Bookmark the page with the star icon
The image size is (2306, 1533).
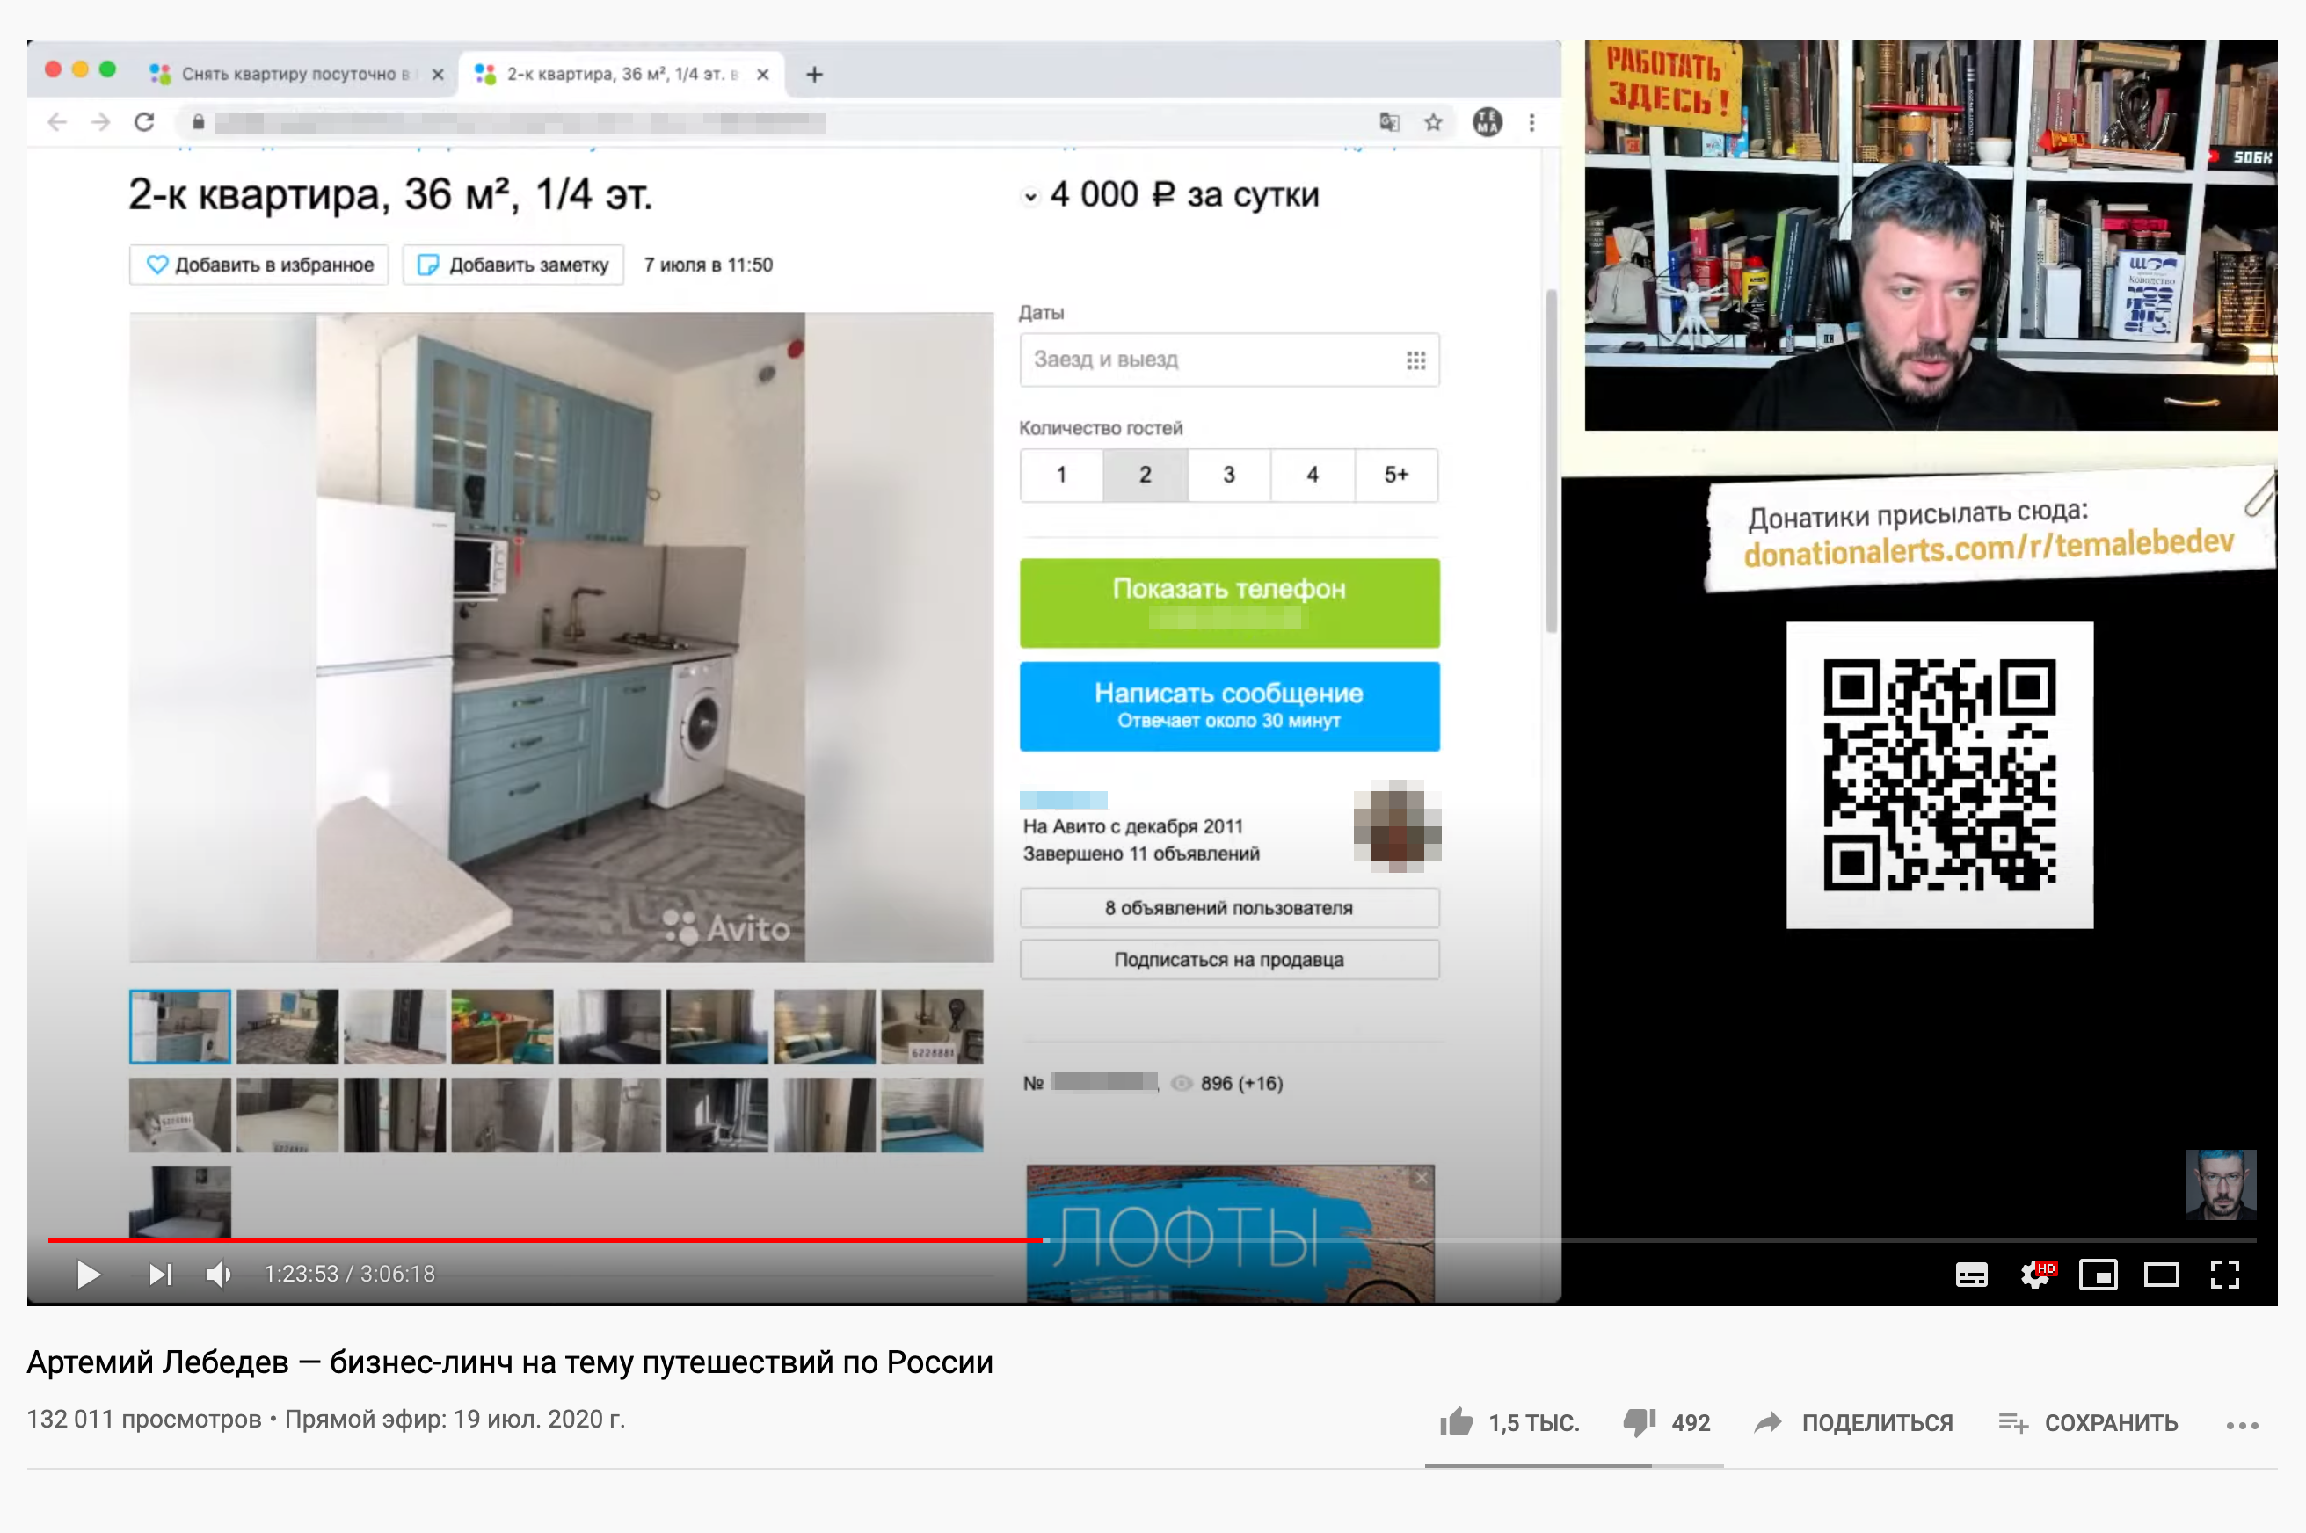point(1433,122)
